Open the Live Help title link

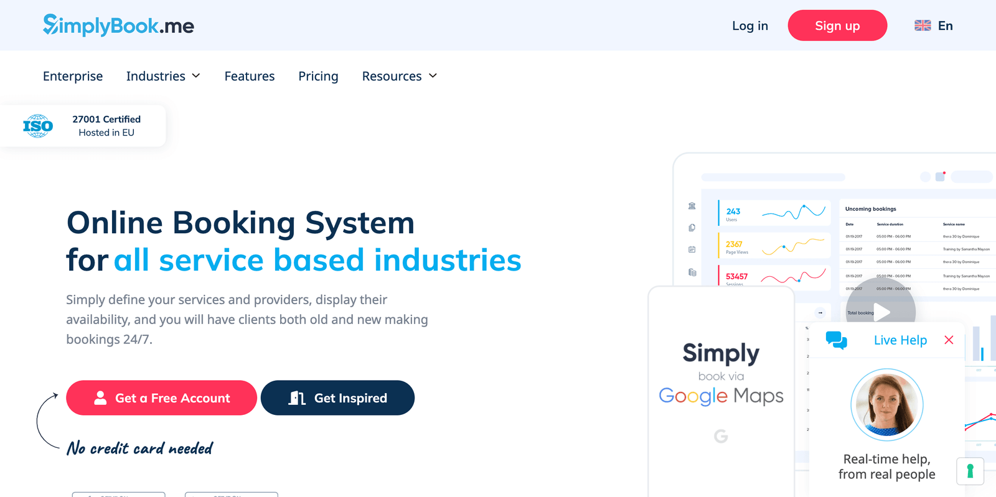[x=900, y=340]
